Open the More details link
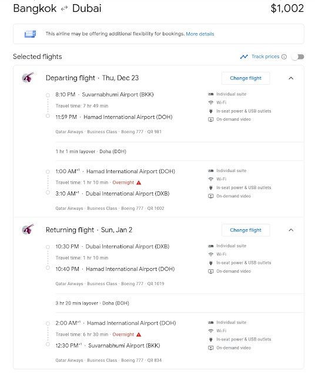Viewport: 315px width, 377px height. coord(200,34)
